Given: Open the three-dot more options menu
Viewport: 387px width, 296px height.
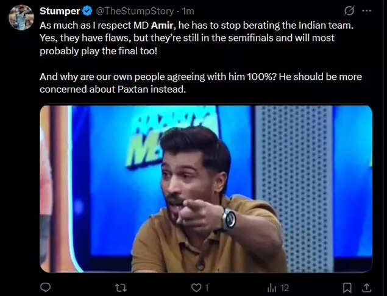Looking at the screenshot, I should pos(366,11).
